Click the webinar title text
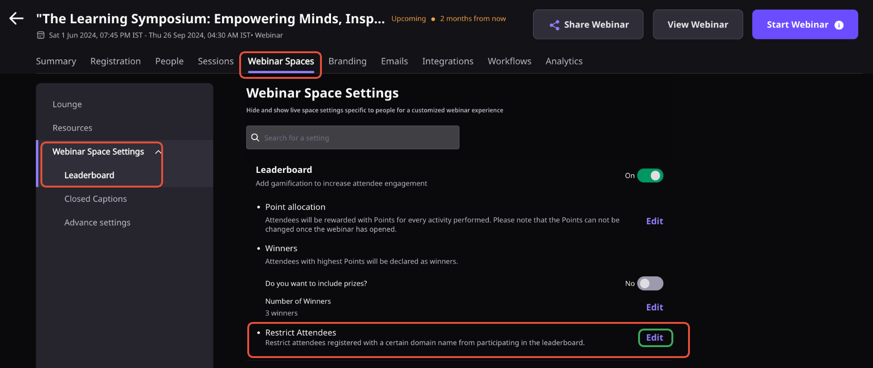This screenshot has width=873, height=368. [x=211, y=19]
